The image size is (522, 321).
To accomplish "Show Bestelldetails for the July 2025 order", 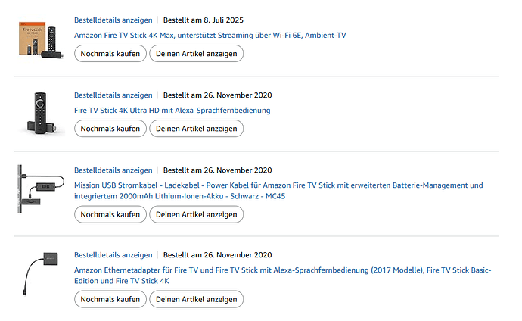I will 113,20.
